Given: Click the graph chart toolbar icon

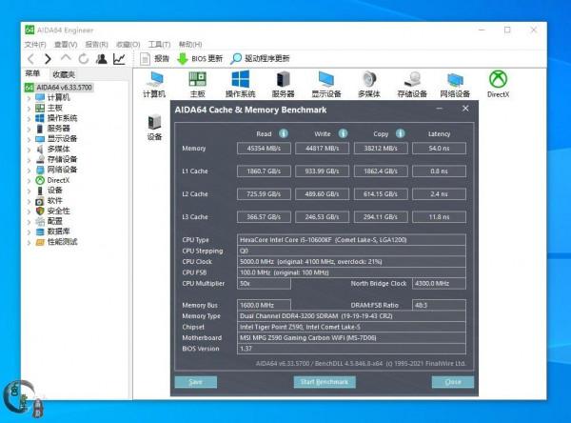Looking at the screenshot, I should tap(119, 58).
